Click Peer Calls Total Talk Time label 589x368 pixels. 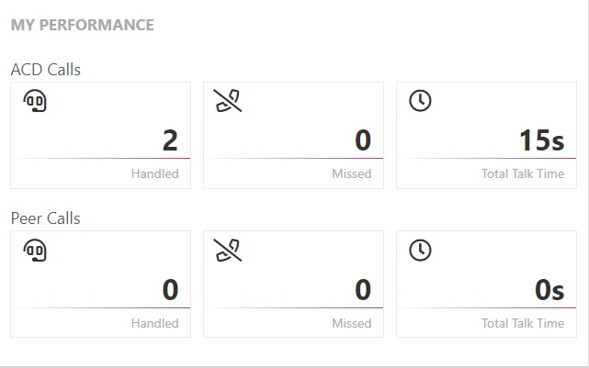pyautogui.click(x=523, y=323)
